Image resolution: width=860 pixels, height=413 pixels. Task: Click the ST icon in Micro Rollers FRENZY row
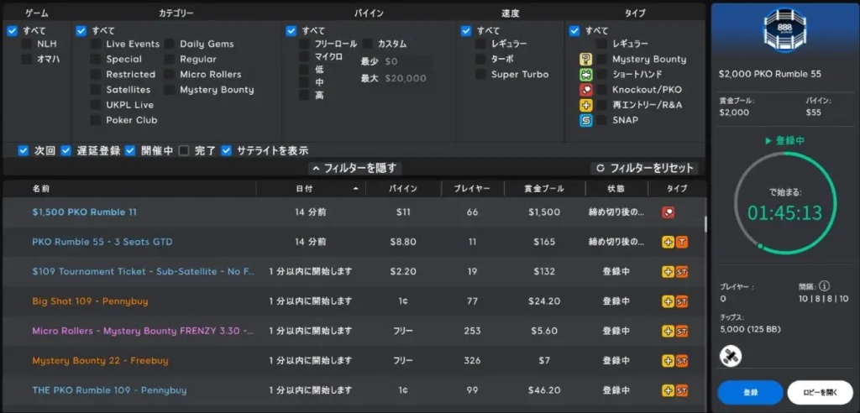pos(682,332)
